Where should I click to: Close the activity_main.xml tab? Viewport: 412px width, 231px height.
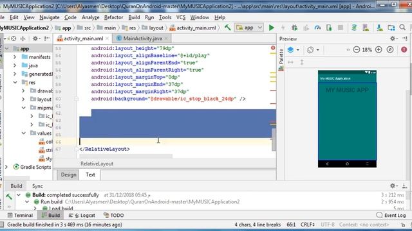click(x=108, y=38)
